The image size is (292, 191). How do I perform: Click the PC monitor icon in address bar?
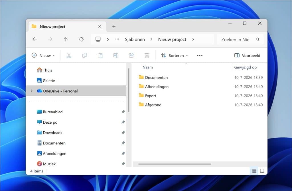tap(98, 39)
